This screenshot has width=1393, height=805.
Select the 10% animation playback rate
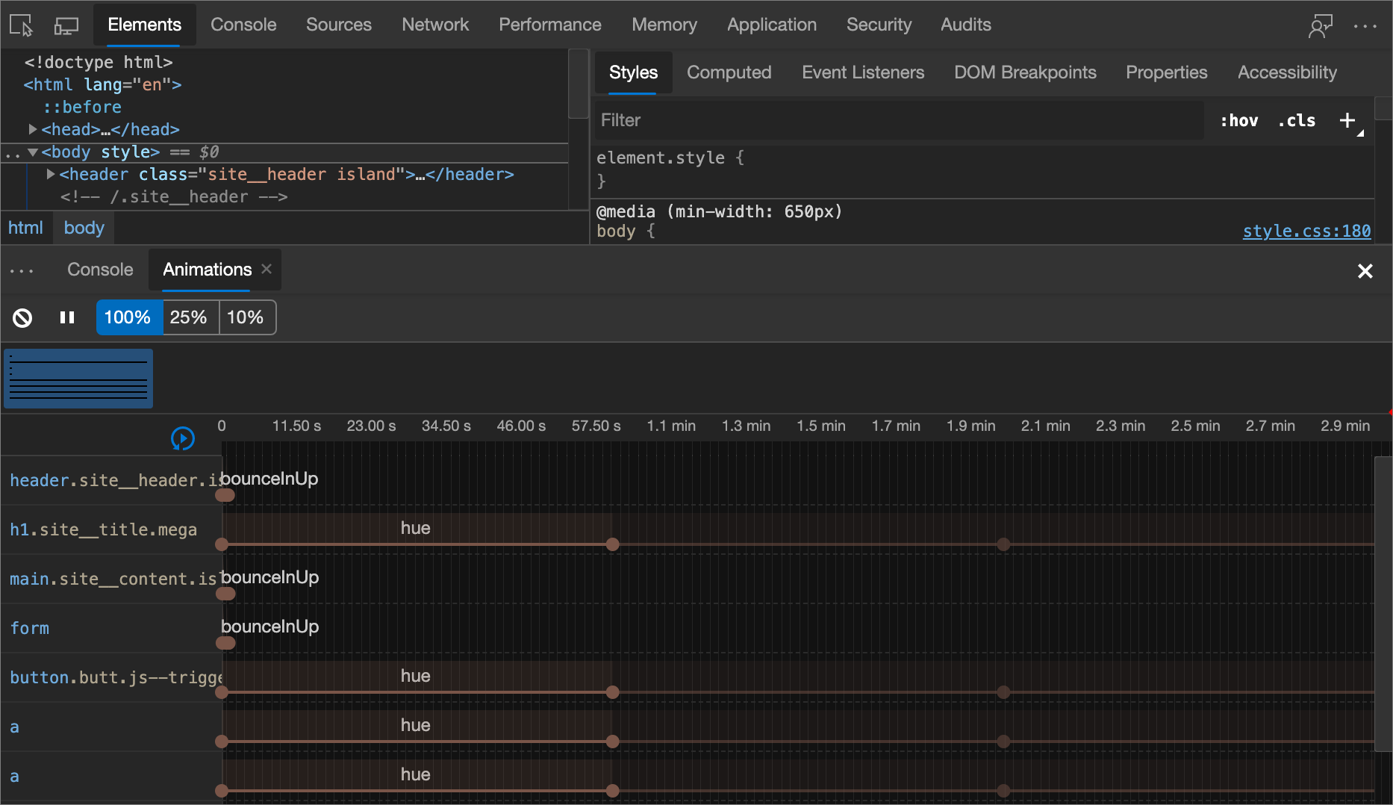(x=247, y=317)
